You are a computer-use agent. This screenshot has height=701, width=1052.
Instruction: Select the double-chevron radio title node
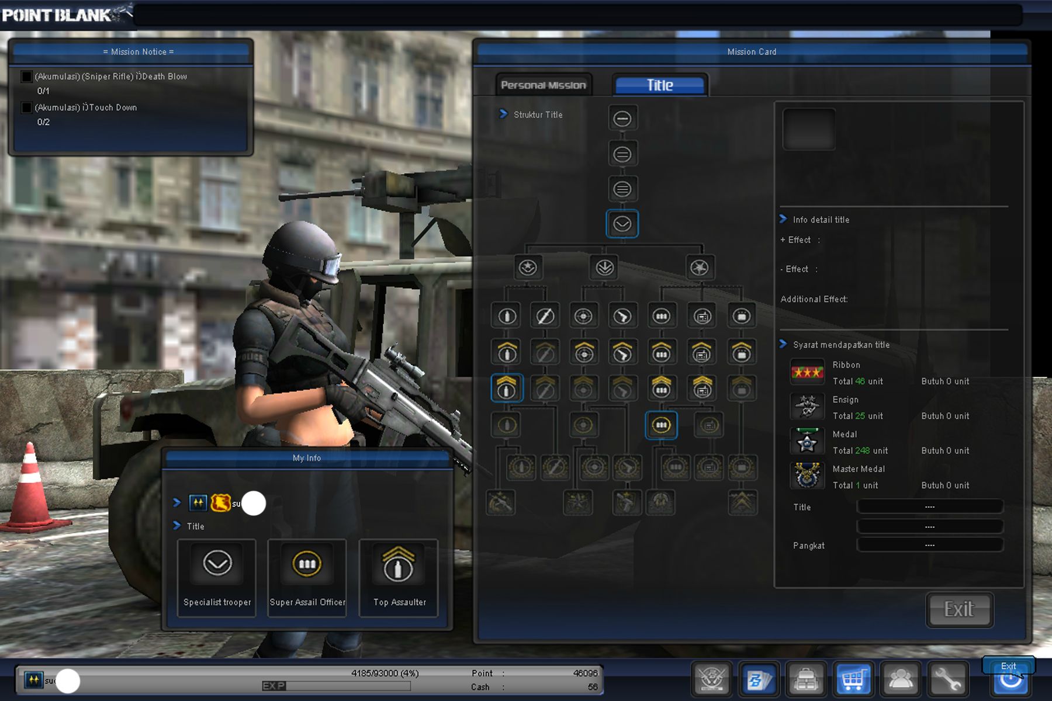click(702, 388)
